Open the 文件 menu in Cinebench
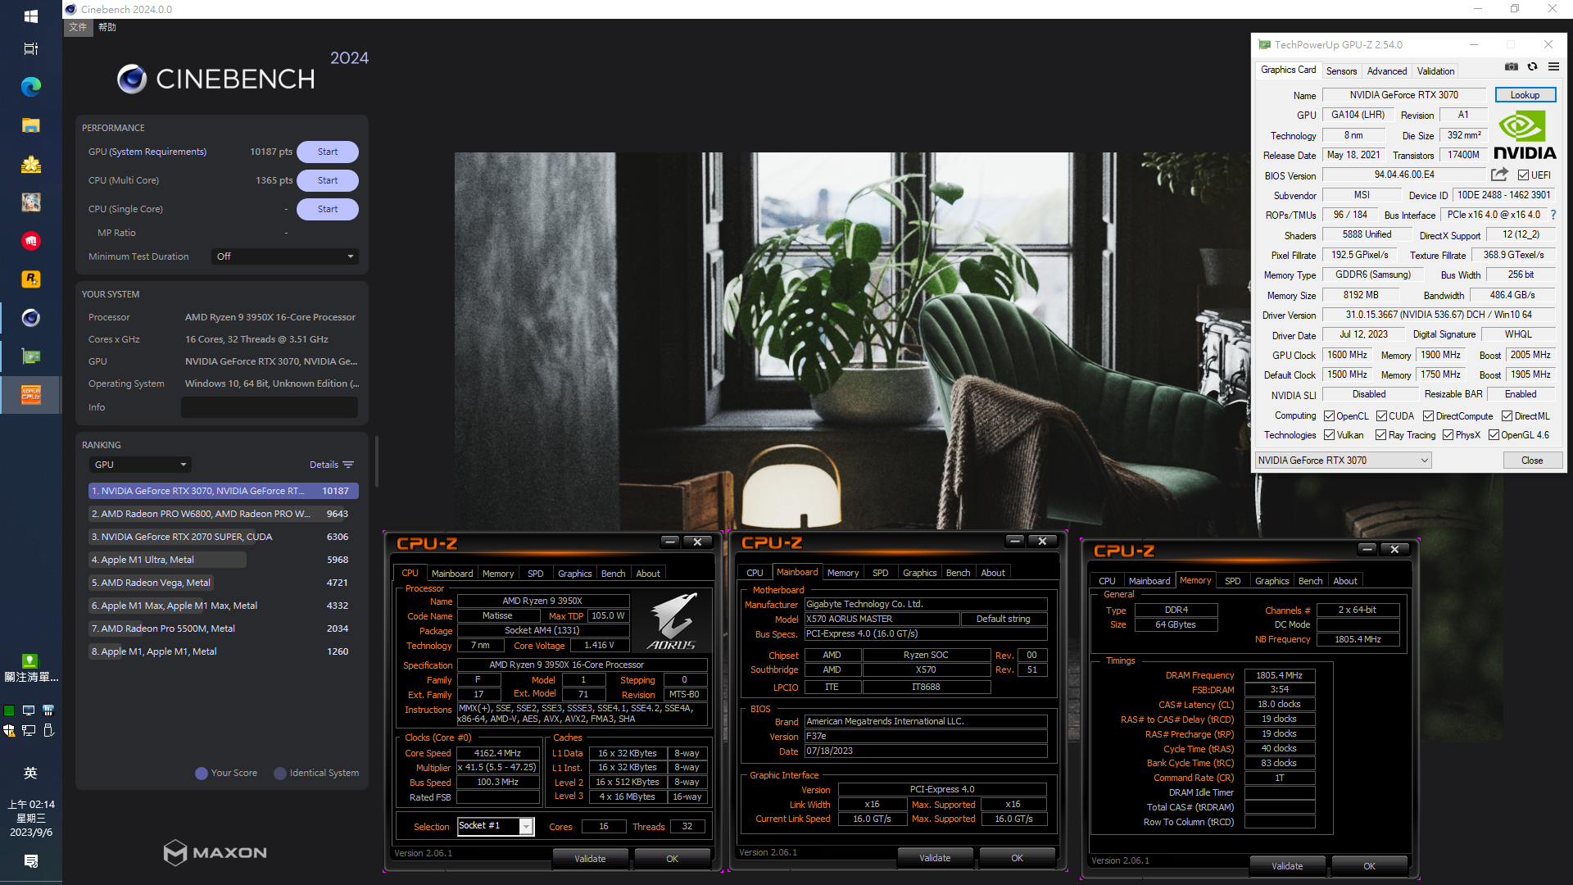 [x=78, y=27]
